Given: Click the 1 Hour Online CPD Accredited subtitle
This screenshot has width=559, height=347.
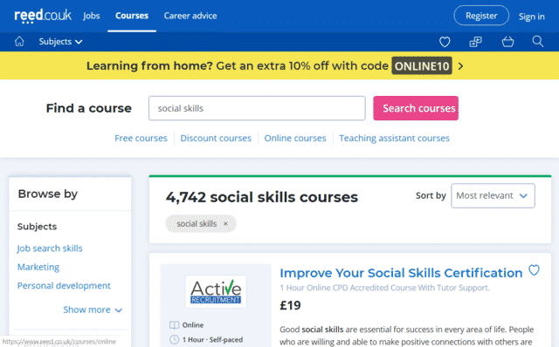Looking at the screenshot, I should coord(384,288).
